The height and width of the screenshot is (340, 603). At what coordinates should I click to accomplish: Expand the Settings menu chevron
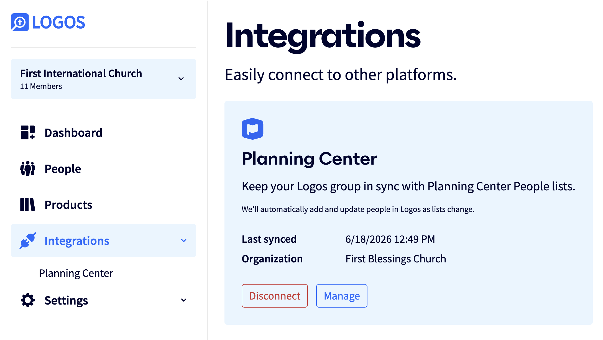[x=184, y=300]
